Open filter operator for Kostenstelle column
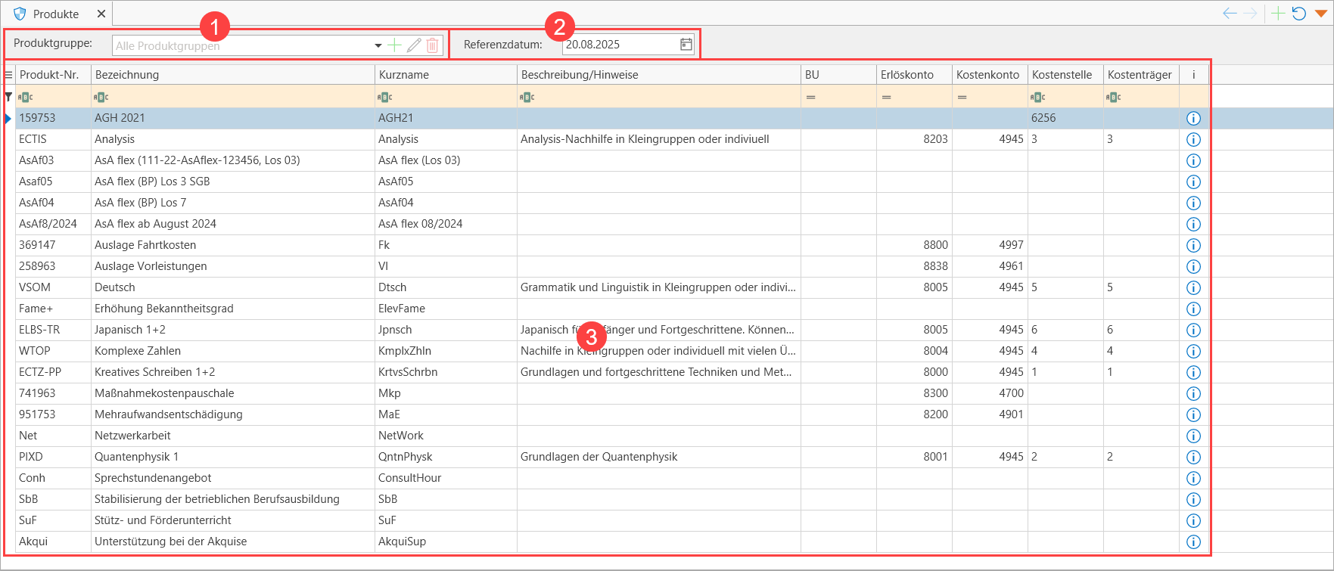 click(1038, 97)
